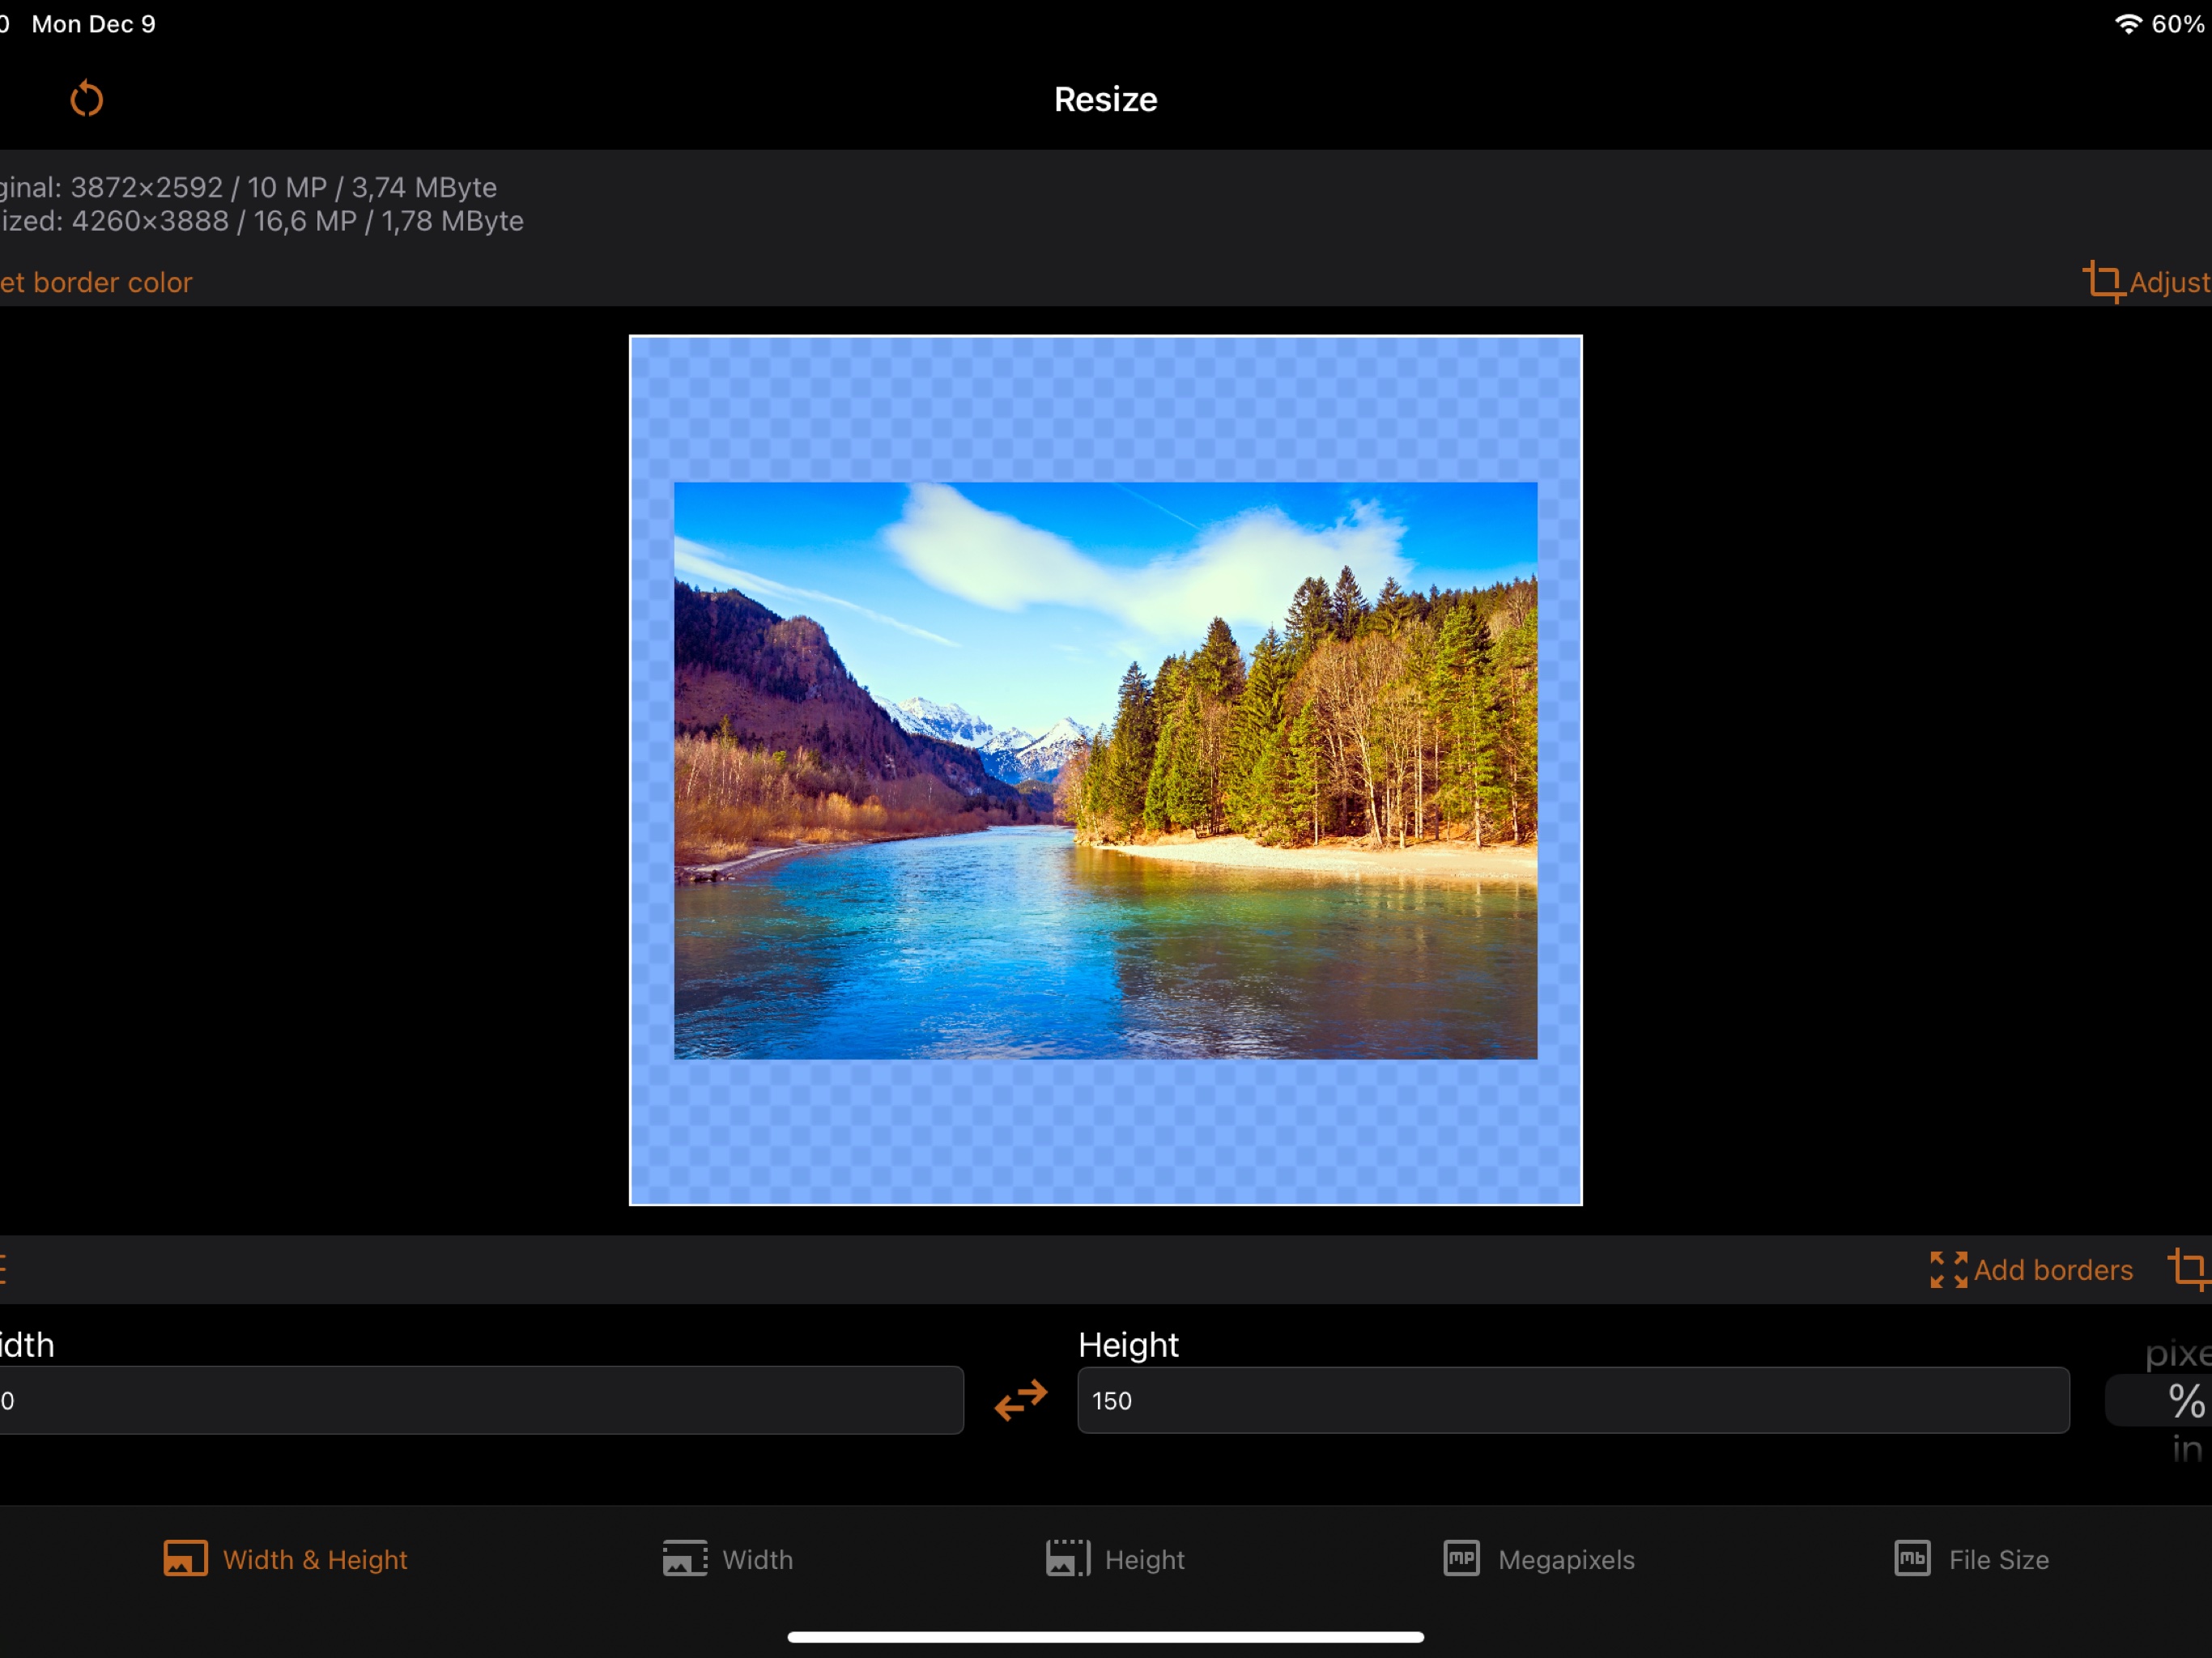Open the presets list icon on the left
This screenshot has height=1658, width=2212.
[x=6, y=1269]
